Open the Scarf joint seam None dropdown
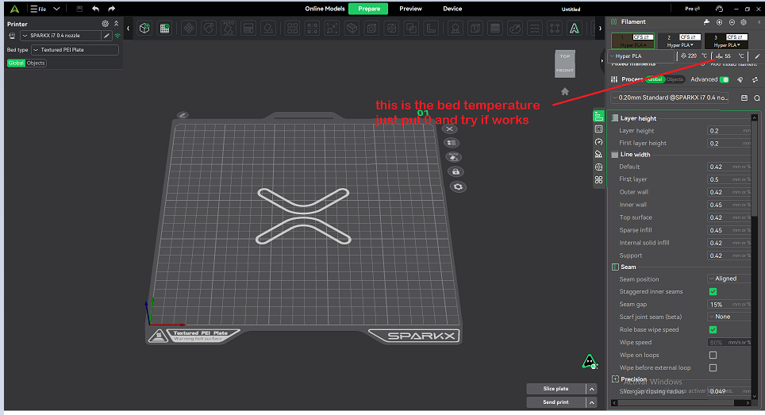This screenshot has width=765, height=415. click(x=729, y=317)
